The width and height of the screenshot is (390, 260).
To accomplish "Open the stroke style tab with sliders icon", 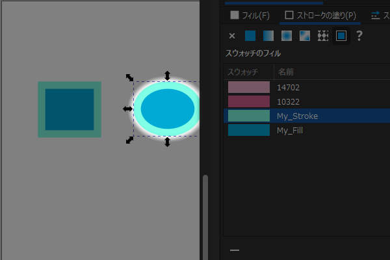I will coord(380,16).
